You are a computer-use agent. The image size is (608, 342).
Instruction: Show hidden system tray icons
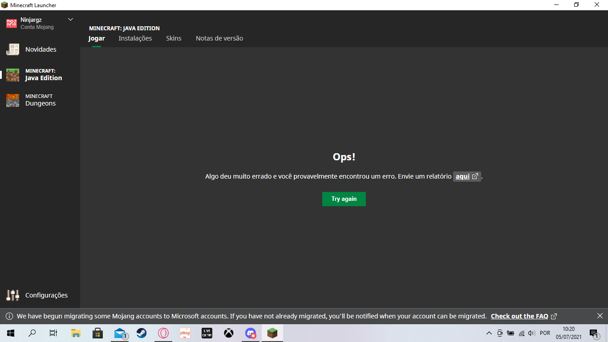coord(489,333)
